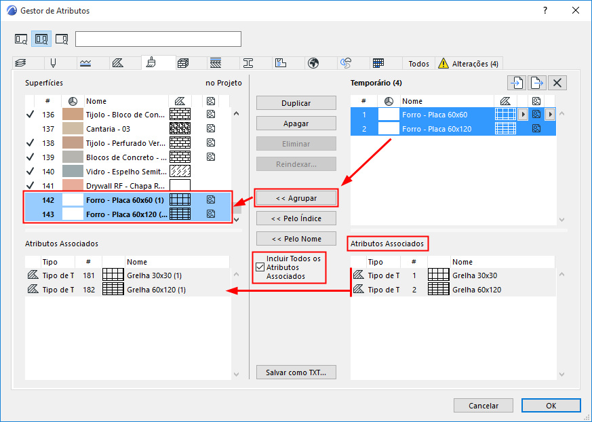Click the << Pelo Índice button
The height and width of the screenshot is (422, 592).
[x=296, y=218]
